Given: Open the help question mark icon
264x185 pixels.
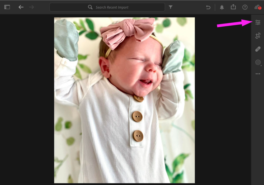Looking at the screenshot, I should pos(245,7).
